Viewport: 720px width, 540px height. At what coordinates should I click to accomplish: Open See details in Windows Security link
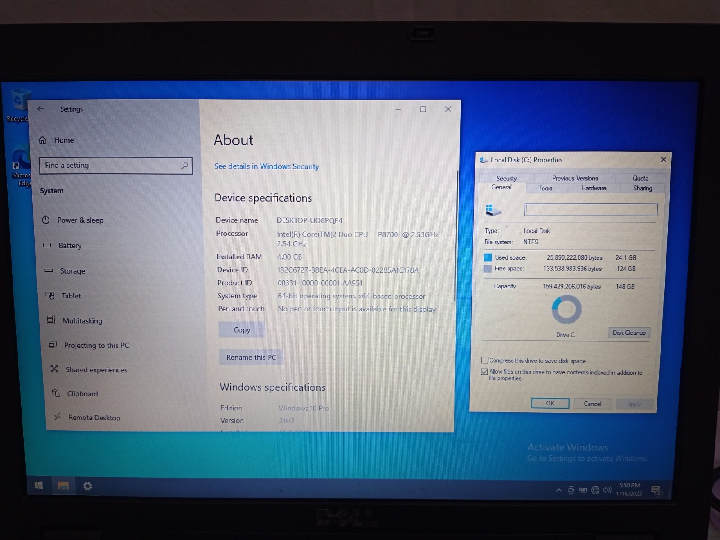266,166
